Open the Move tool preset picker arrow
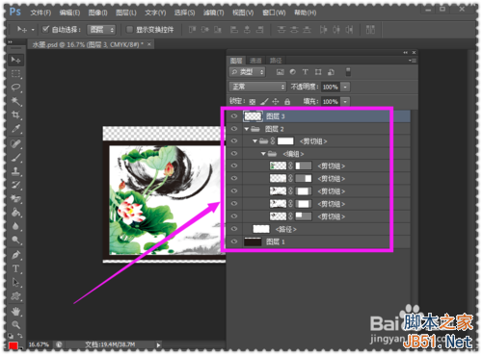Image resolution: width=482 pixels, height=355 pixels. click(x=33, y=30)
